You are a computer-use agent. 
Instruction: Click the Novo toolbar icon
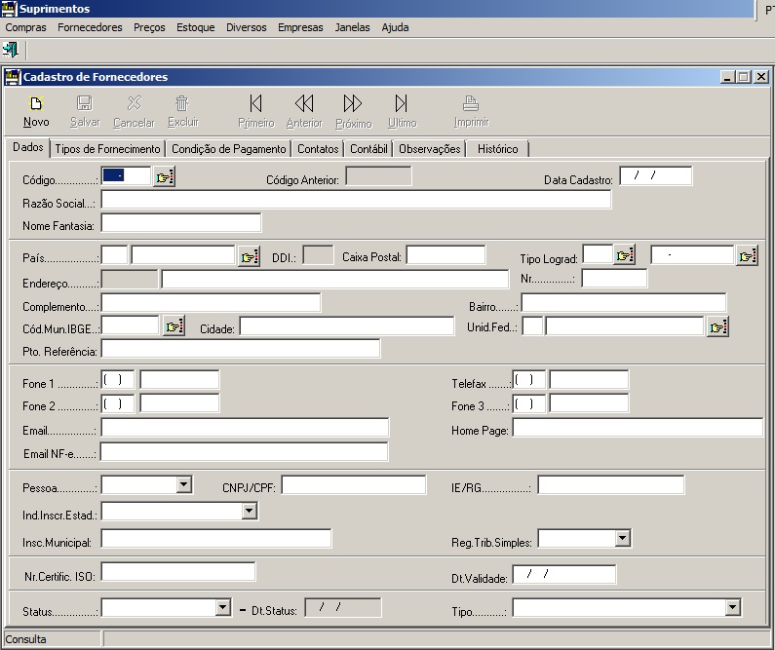point(36,111)
